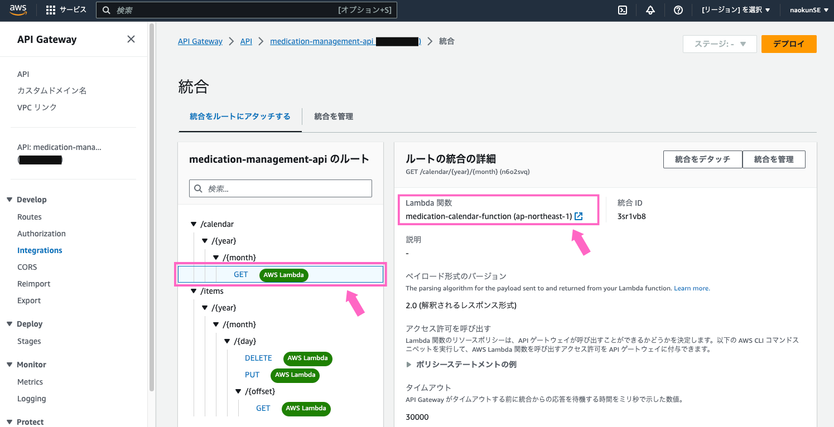The width and height of the screenshot is (834, 427).
Task: Collapse the Monitor section
Action: (x=9, y=365)
